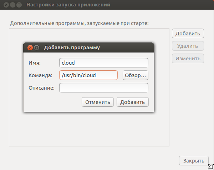214x170 pixels.
Task: Cancel the dialog using Отменить
Action: tap(98, 102)
